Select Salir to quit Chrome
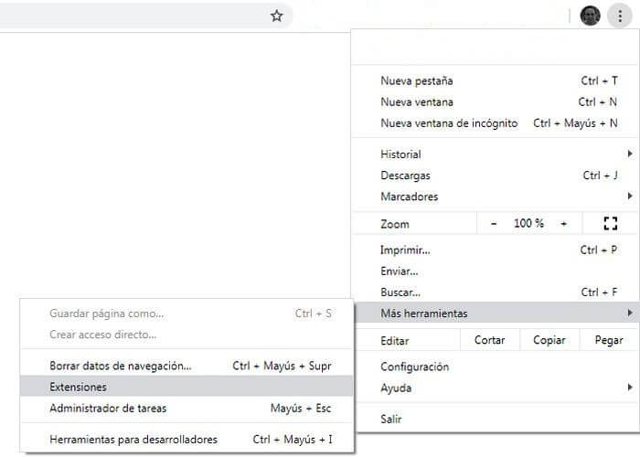The width and height of the screenshot is (640, 457). pyautogui.click(x=496, y=419)
